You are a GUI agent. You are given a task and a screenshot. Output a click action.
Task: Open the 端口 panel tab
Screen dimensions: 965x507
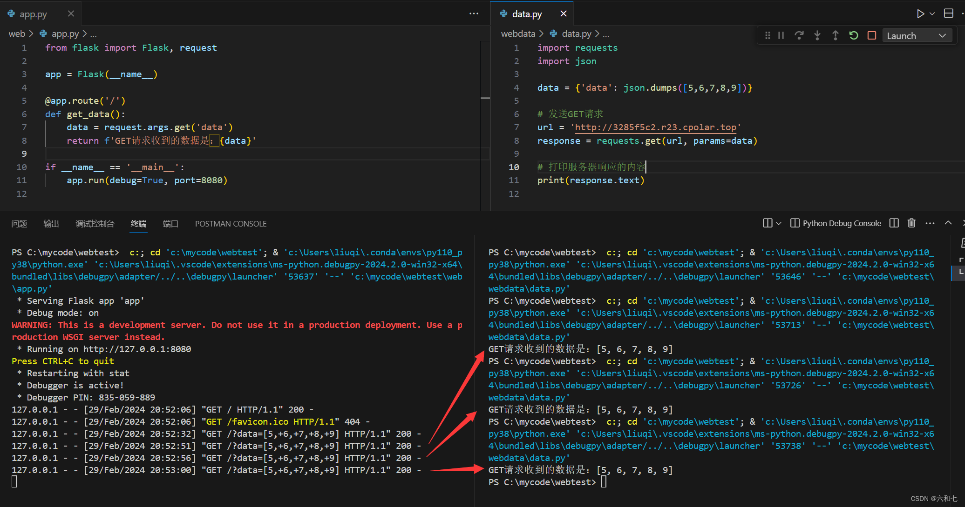[x=170, y=224]
